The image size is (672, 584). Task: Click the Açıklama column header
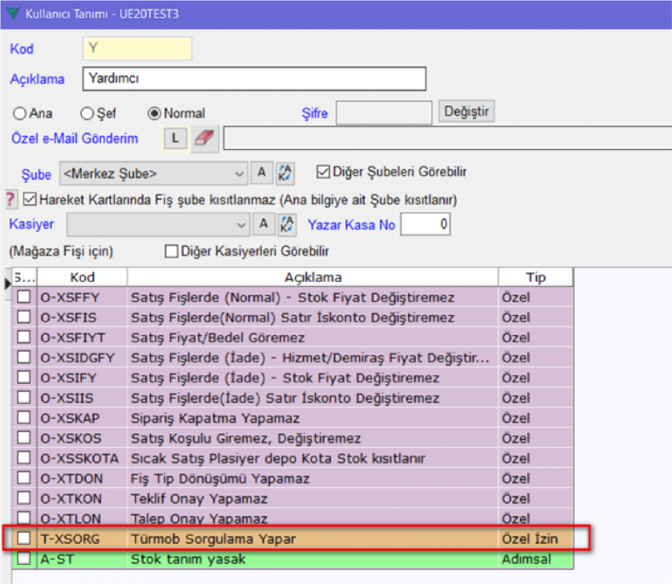tap(313, 277)
